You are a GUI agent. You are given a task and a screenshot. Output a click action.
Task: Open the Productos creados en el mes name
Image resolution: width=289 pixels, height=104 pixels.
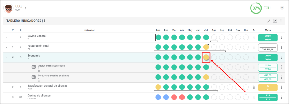point(53,76)
